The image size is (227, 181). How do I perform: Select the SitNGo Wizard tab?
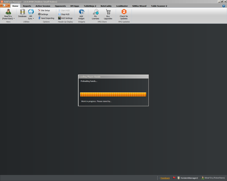click(139, 6)
